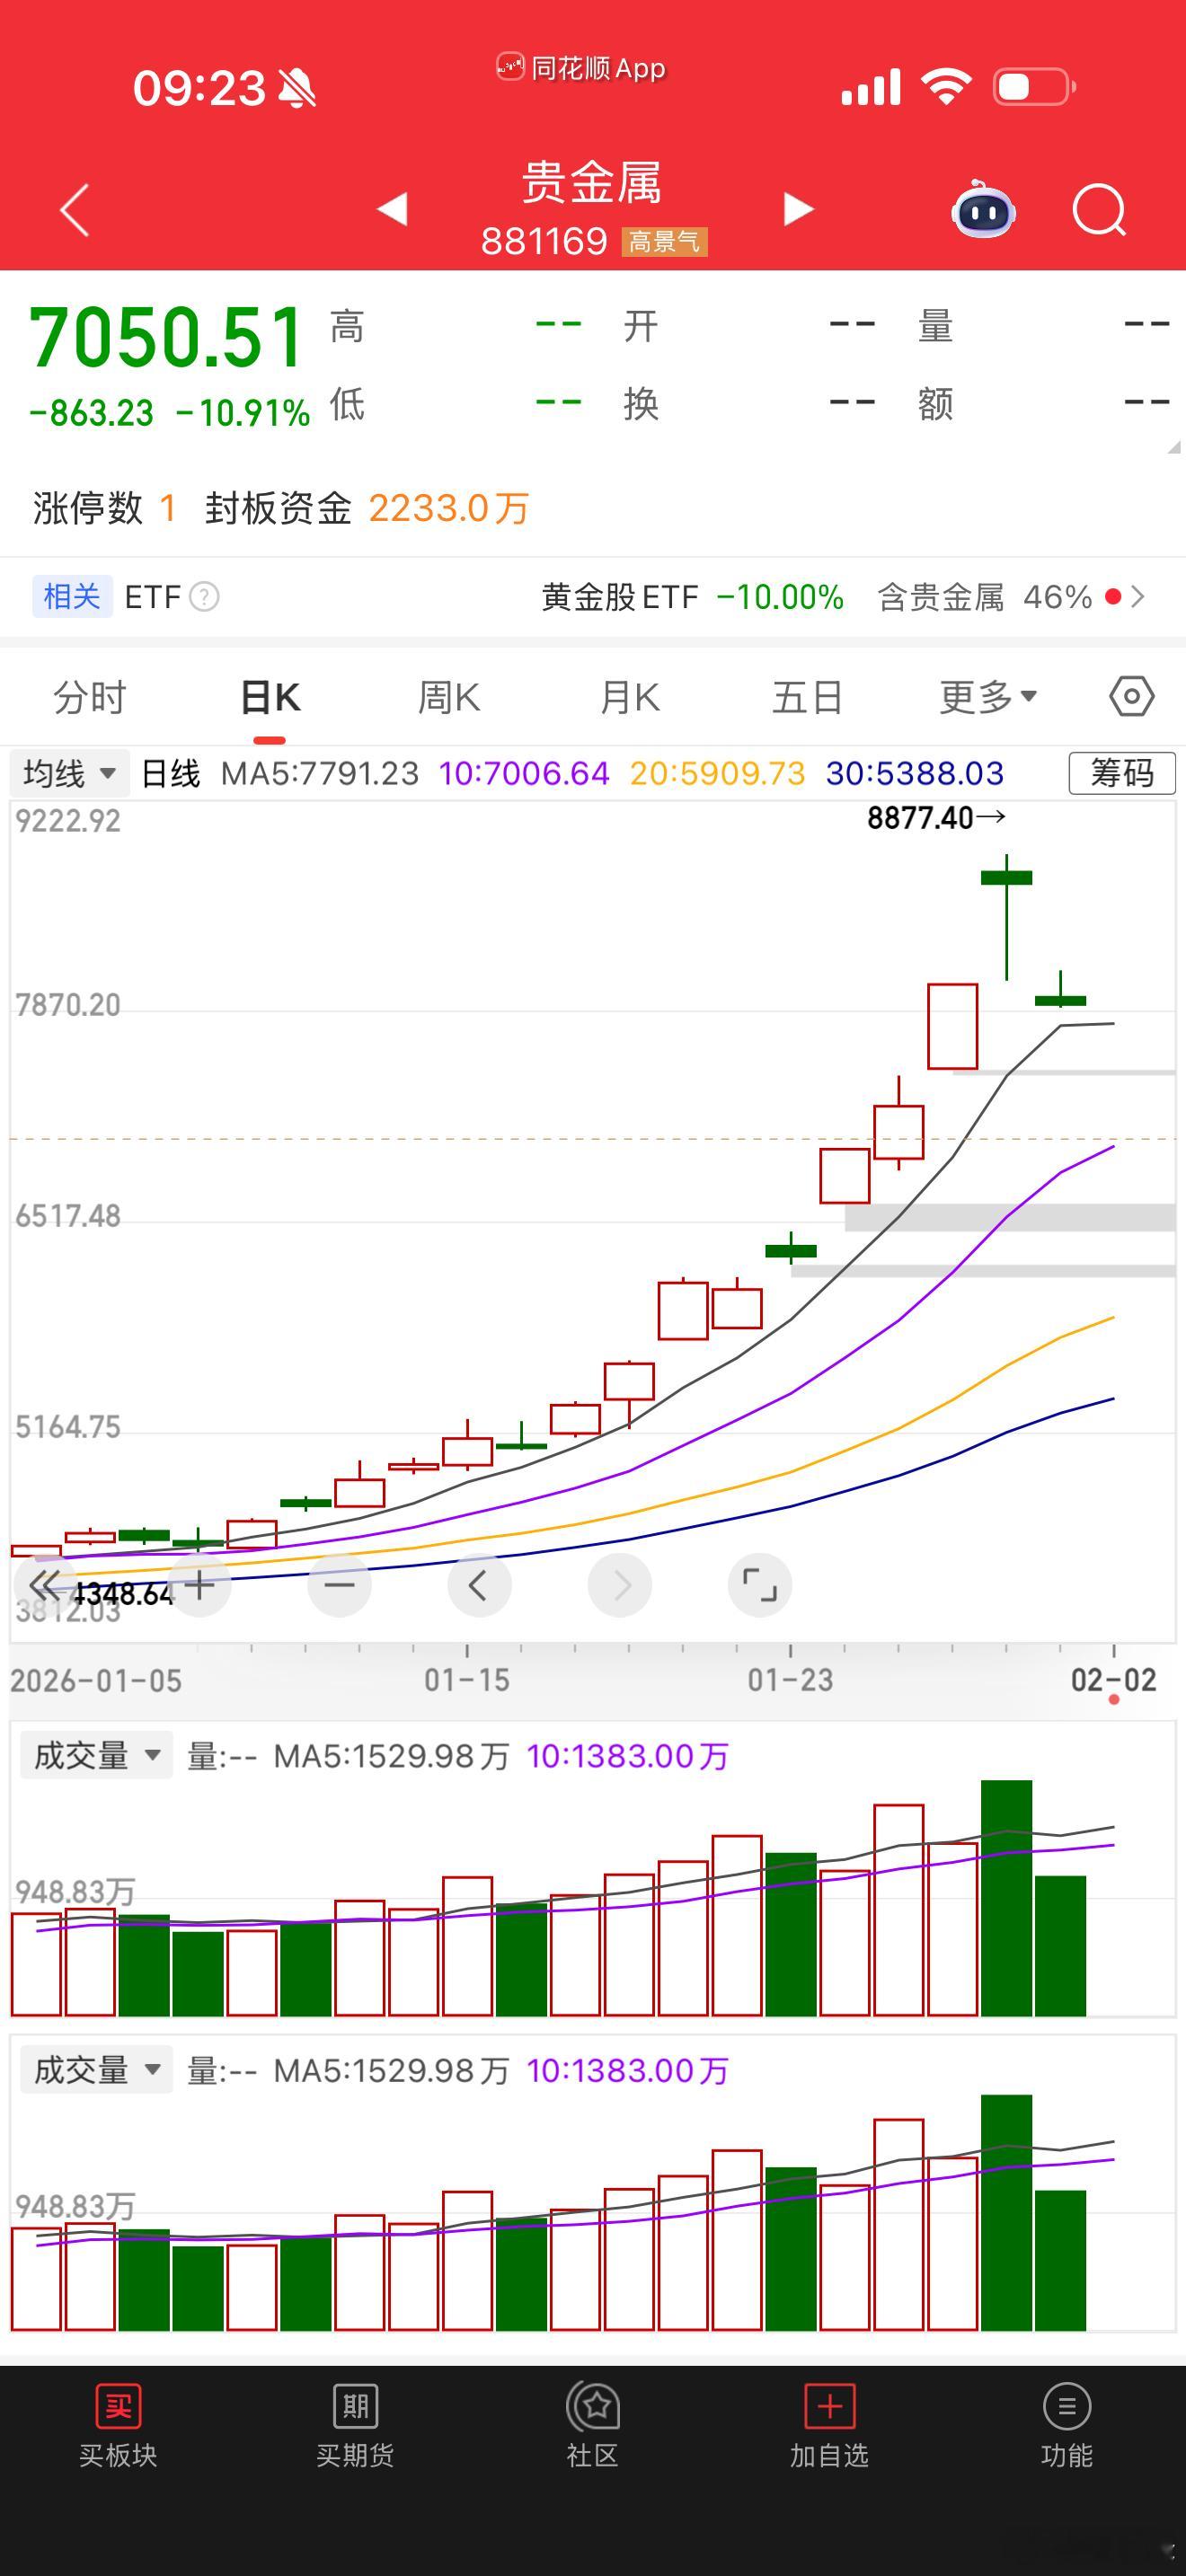
Task: Tap the MA20 value 5909.73
Action: pyautogui.click(x=717, y=773)
